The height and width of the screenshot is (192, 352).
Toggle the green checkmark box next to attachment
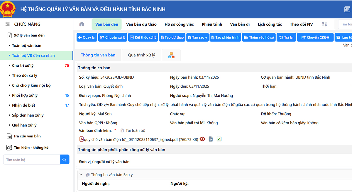219,139
